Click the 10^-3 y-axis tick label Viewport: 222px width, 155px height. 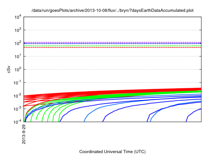coord(17,109)
